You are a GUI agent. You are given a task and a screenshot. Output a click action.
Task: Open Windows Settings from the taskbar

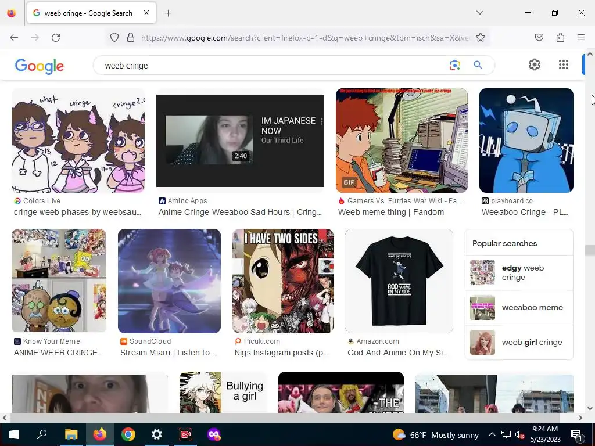(157, 434)
